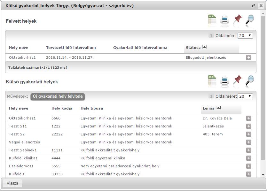Select Elfogadott jelentkezés status cell
The image size is (267, 191).
point(206,57)
